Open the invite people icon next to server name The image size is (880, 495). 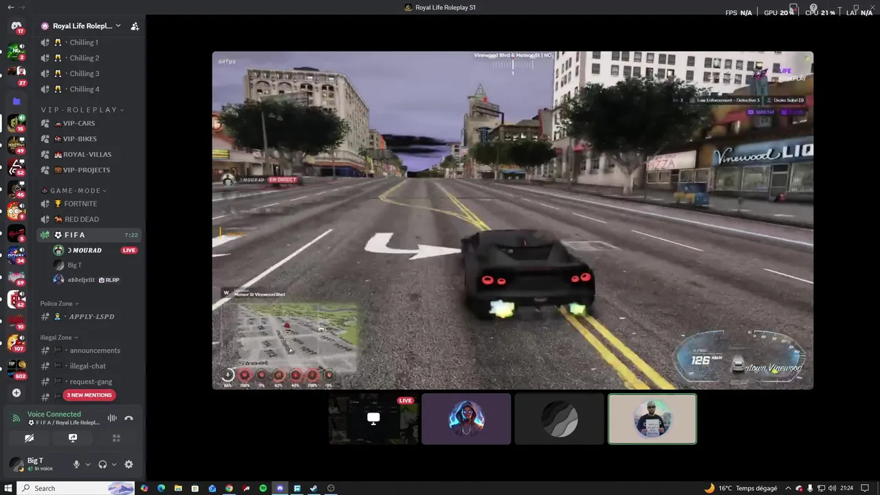click(x=135, y=26)
